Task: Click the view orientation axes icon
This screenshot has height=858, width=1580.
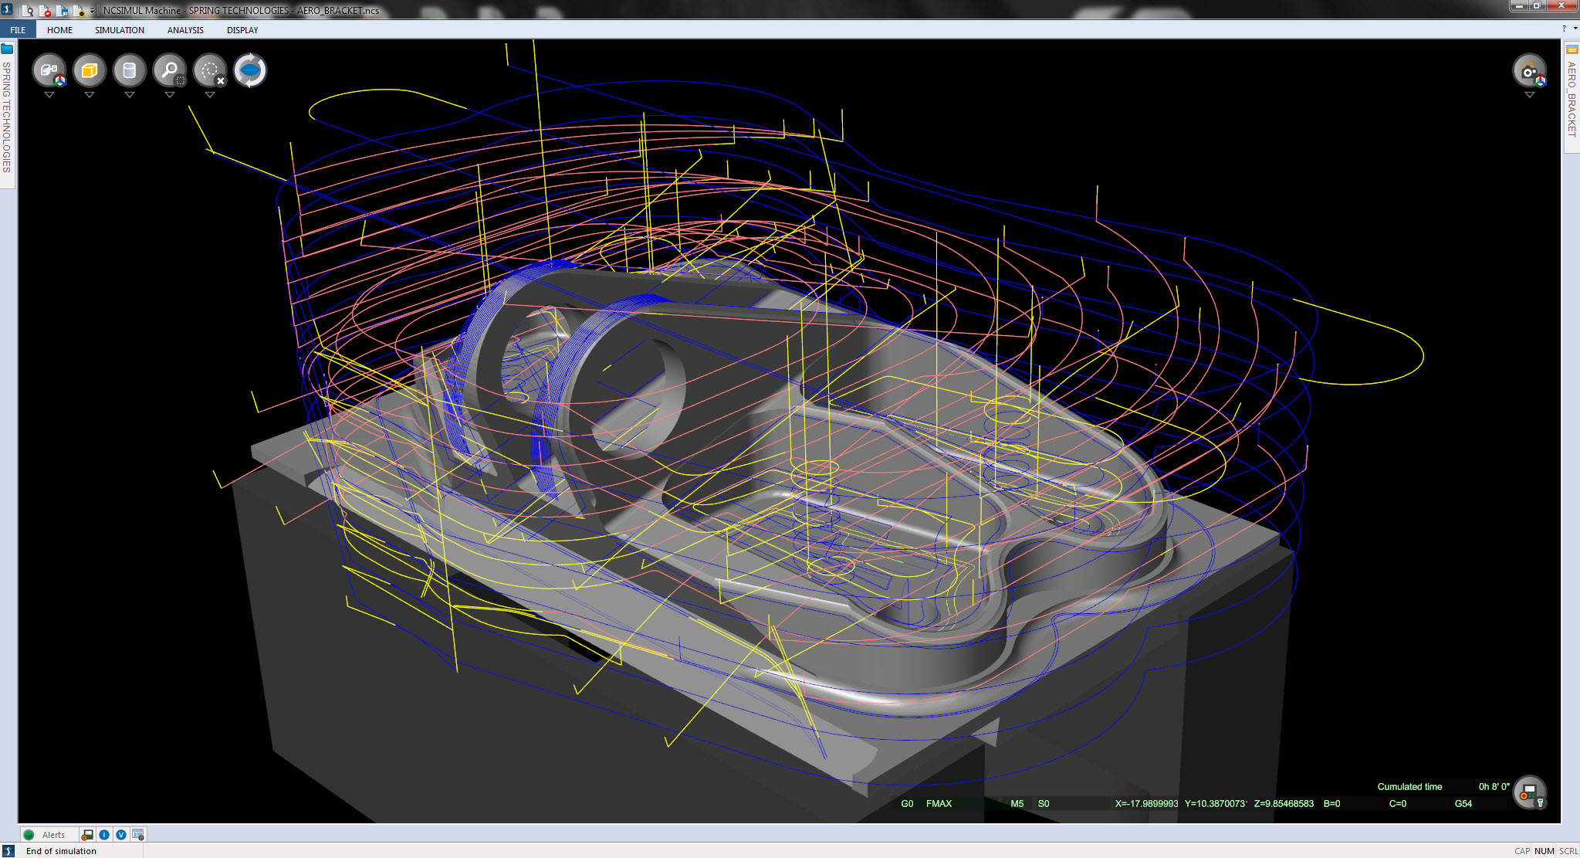Action: click(49, 71)
